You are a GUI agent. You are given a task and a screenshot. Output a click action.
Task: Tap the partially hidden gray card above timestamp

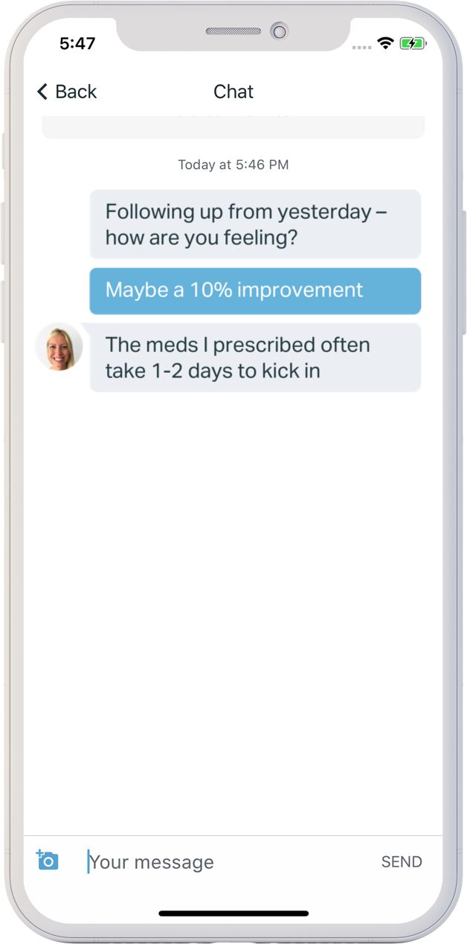[233, 127]
